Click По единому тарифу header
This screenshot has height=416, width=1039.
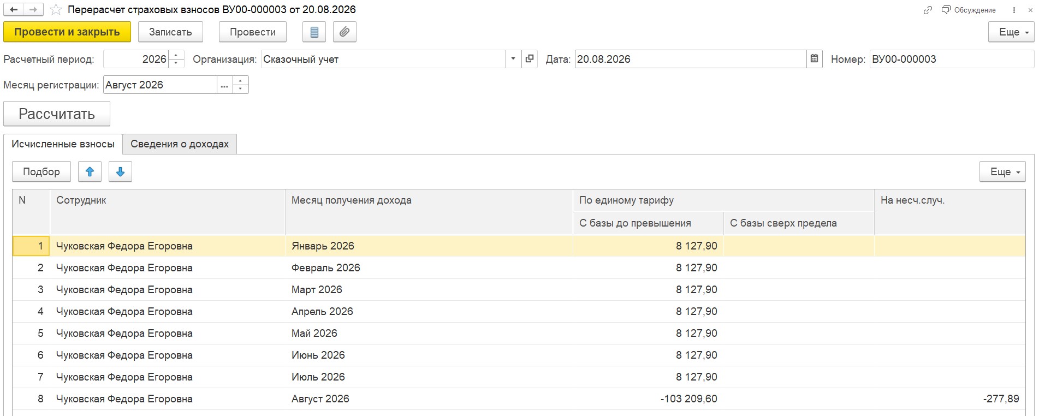pos(723,200)
